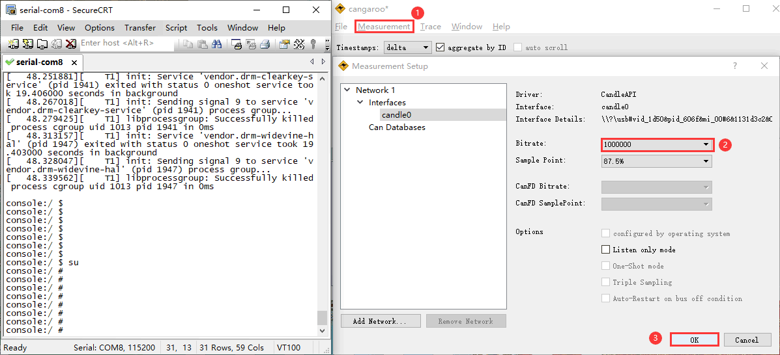Image resolution: width=780 pixels, height=355 pixels.
Task: Open the Measurement menu in cangaroo
Action: [384, 27]
